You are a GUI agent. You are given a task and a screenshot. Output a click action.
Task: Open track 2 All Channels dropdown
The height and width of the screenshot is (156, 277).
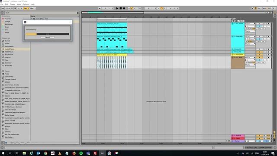click(250, 39)
